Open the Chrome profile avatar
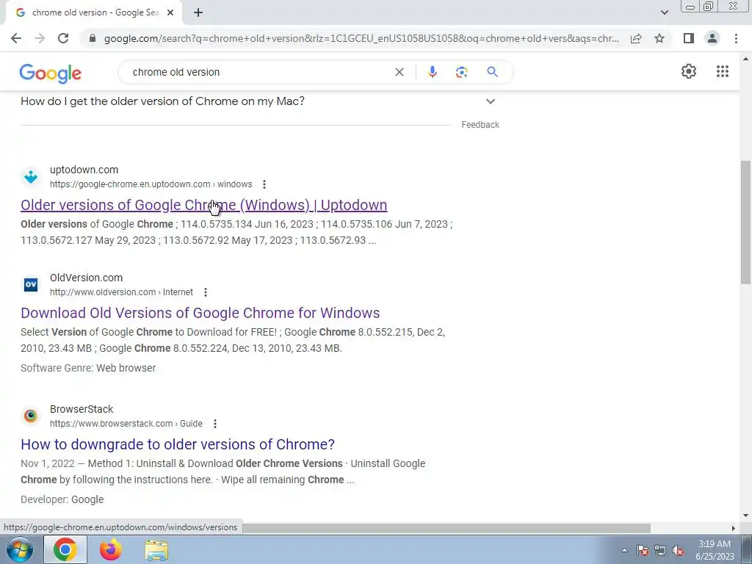Screen dimensions: 752x564 pos(712,38)
